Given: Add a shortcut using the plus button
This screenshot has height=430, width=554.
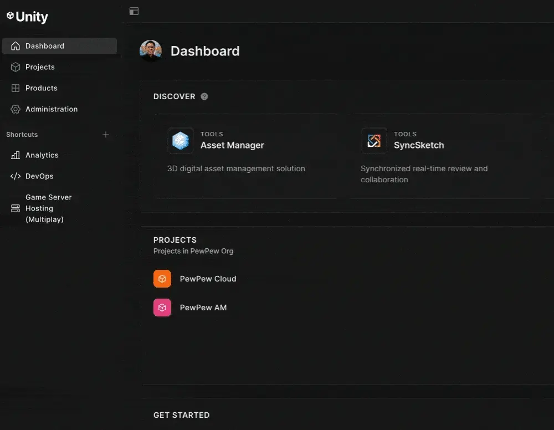Looking at the screenshot, I should click(x=105, y=134).
